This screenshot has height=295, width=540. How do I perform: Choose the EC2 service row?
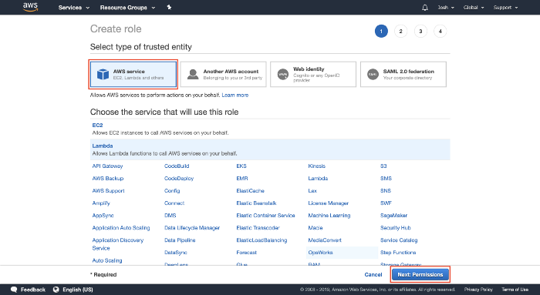click(270, 129)
